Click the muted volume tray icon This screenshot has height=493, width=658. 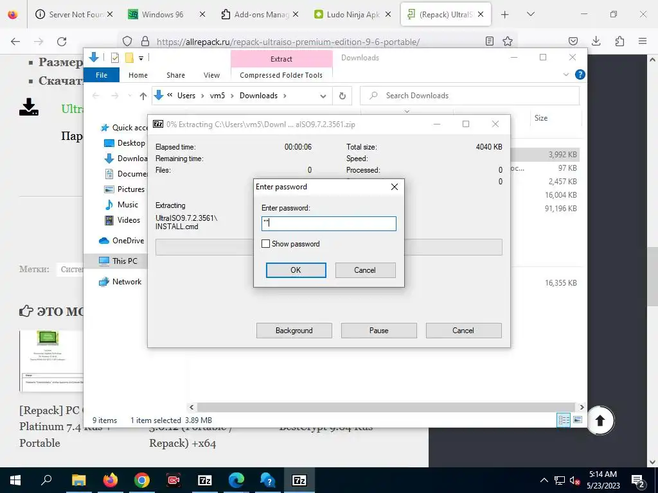click(575, 480)
